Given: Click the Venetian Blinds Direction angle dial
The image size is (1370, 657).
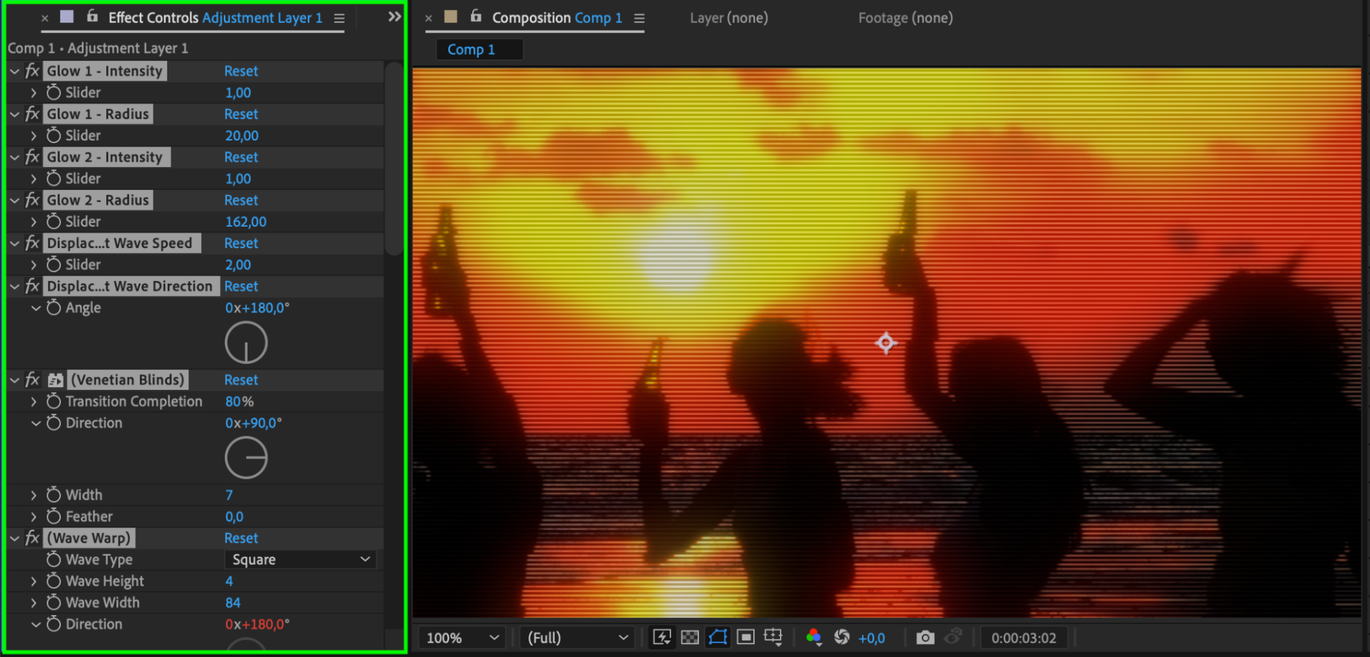Looking at the screenshot, I should tap(246, 458).
